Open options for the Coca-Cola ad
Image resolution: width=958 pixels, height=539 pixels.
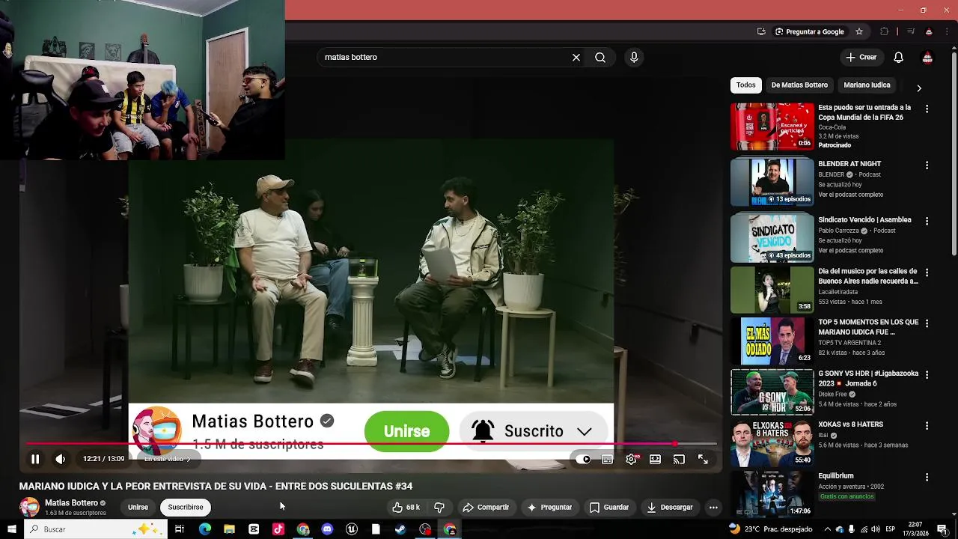click(x=927, y=109)
